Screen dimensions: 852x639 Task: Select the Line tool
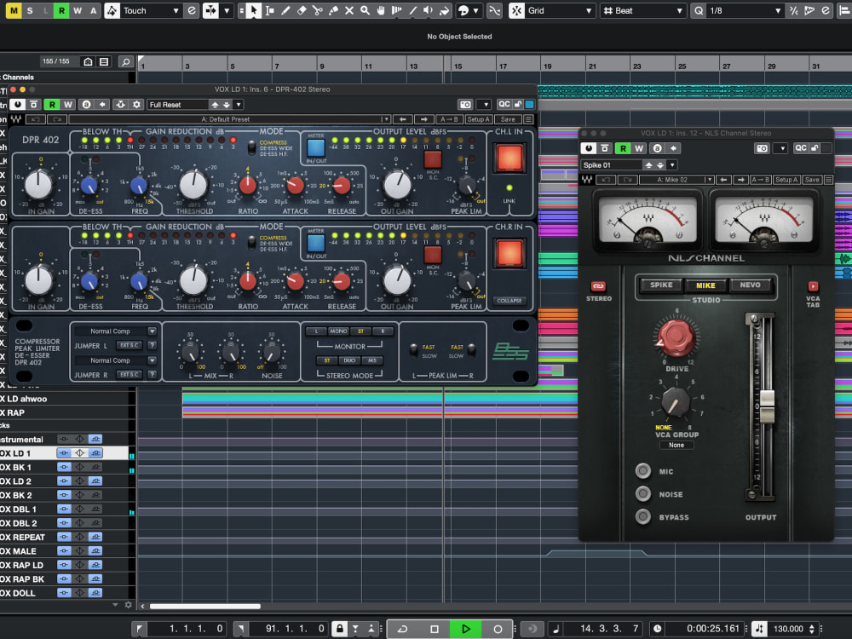413,10
